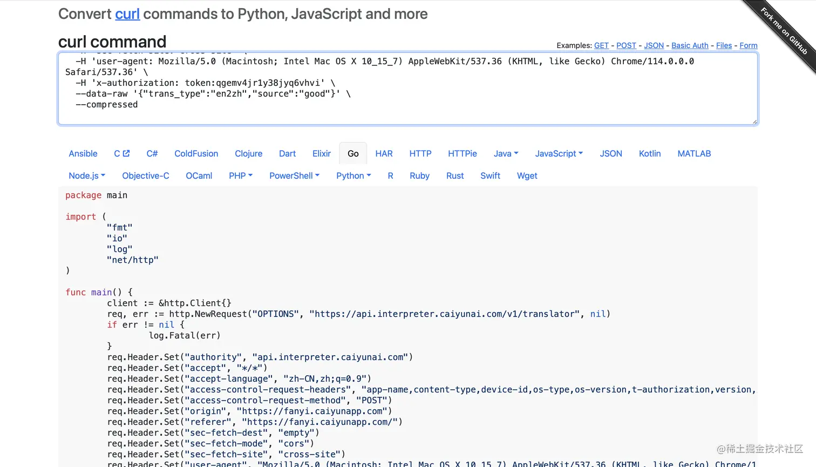Click the 'curl command' heading
Screen dimensions: 816x467
(x=112, y=42)
